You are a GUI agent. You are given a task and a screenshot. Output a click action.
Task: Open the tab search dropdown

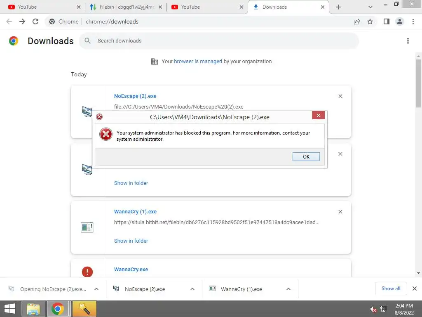[370, 7]
